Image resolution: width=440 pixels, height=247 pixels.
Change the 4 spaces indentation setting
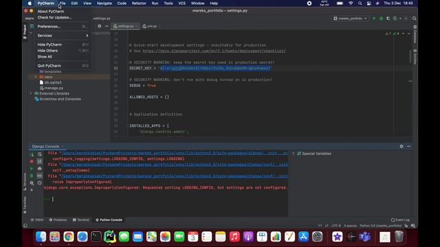tap(350, 226)
